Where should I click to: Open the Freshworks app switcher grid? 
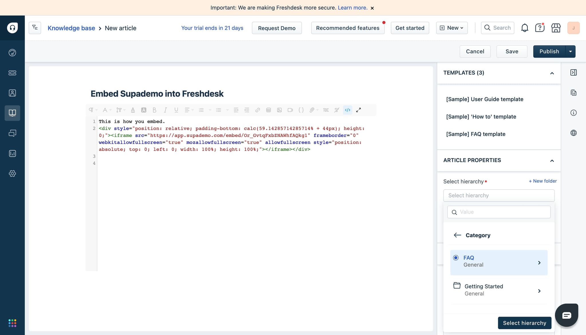point(12,323)
